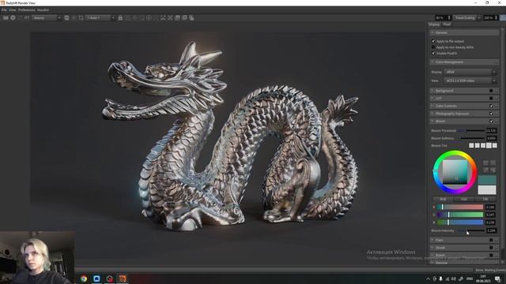Click the Bloom Intensity value field
506x284 pixels.
point(491,230)
